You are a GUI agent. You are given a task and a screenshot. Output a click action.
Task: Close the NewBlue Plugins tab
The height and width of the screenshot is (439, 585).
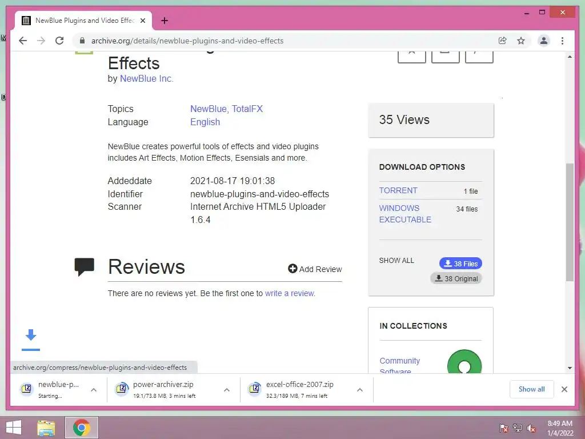pos(143,21)
